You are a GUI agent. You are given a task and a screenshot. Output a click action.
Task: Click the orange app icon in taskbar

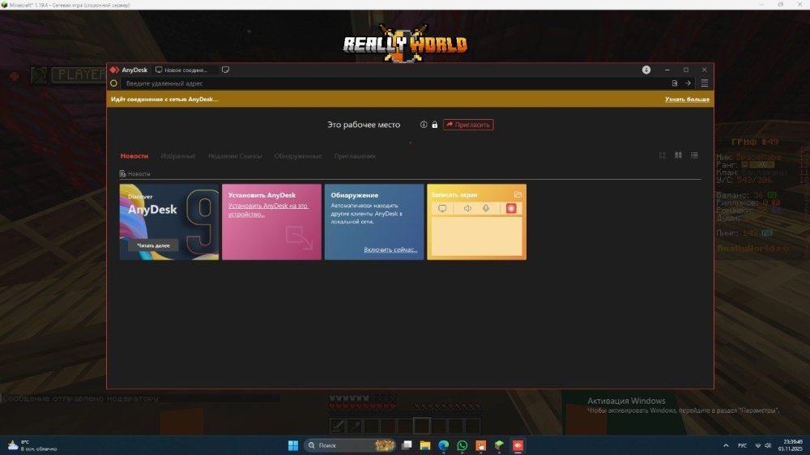pos(480,445)
